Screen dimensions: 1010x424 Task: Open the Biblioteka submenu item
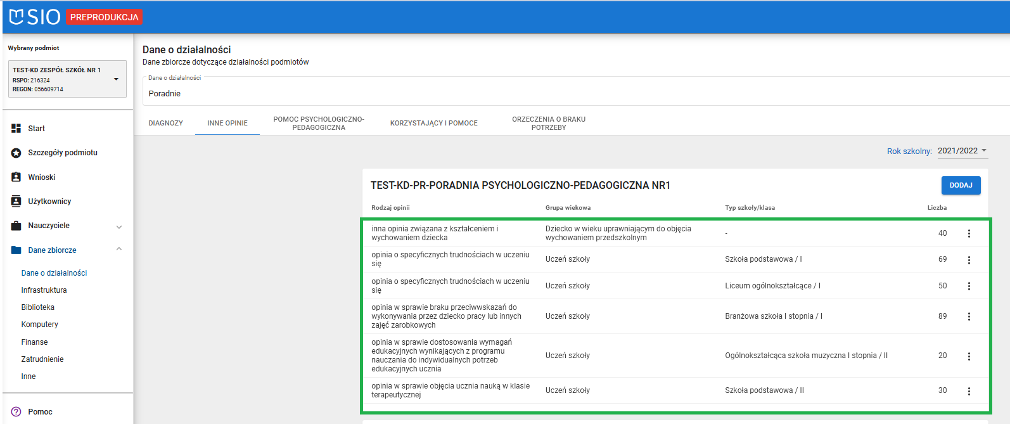tap(38, 307)
